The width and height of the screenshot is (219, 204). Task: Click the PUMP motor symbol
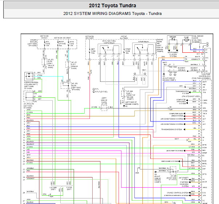click(x=186, y=40)
